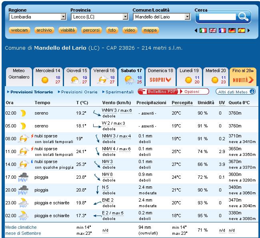Click the left arrow beside the flags
Screen dimensions: 260x238
(196, 30)
